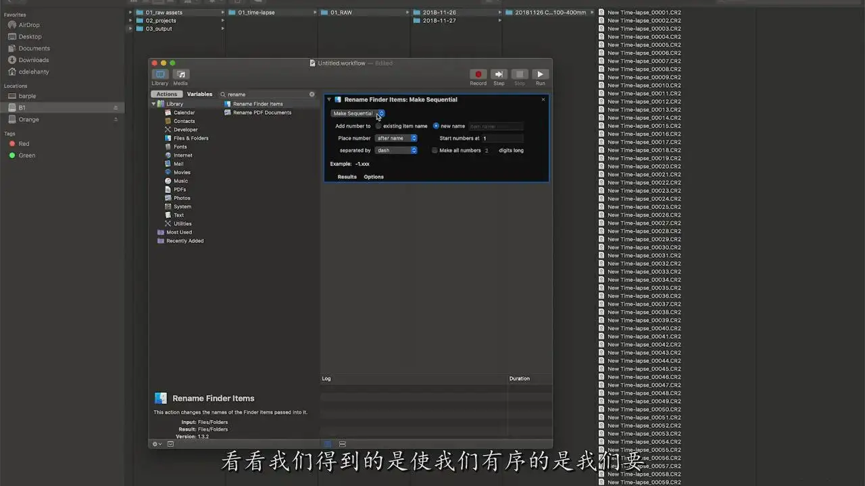Show the workflow variables view icon
This screenshot has height=486, width=865.
343,444
